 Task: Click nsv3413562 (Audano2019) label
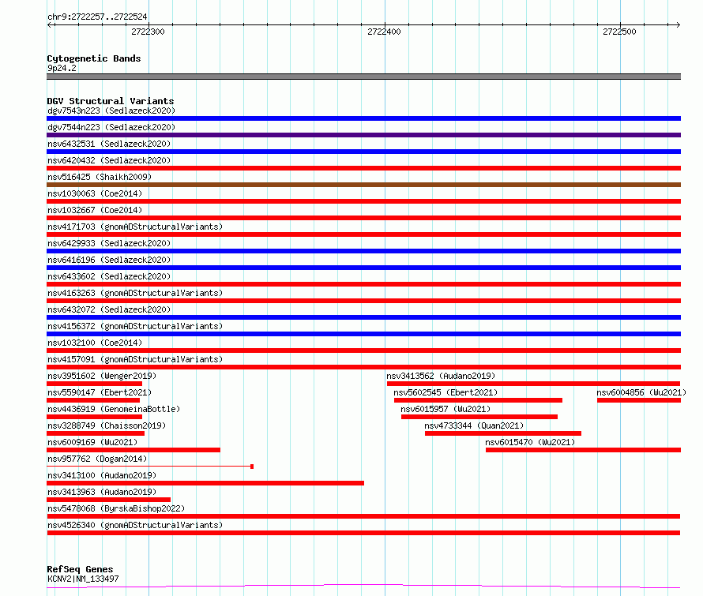click(x=441, y=376)
